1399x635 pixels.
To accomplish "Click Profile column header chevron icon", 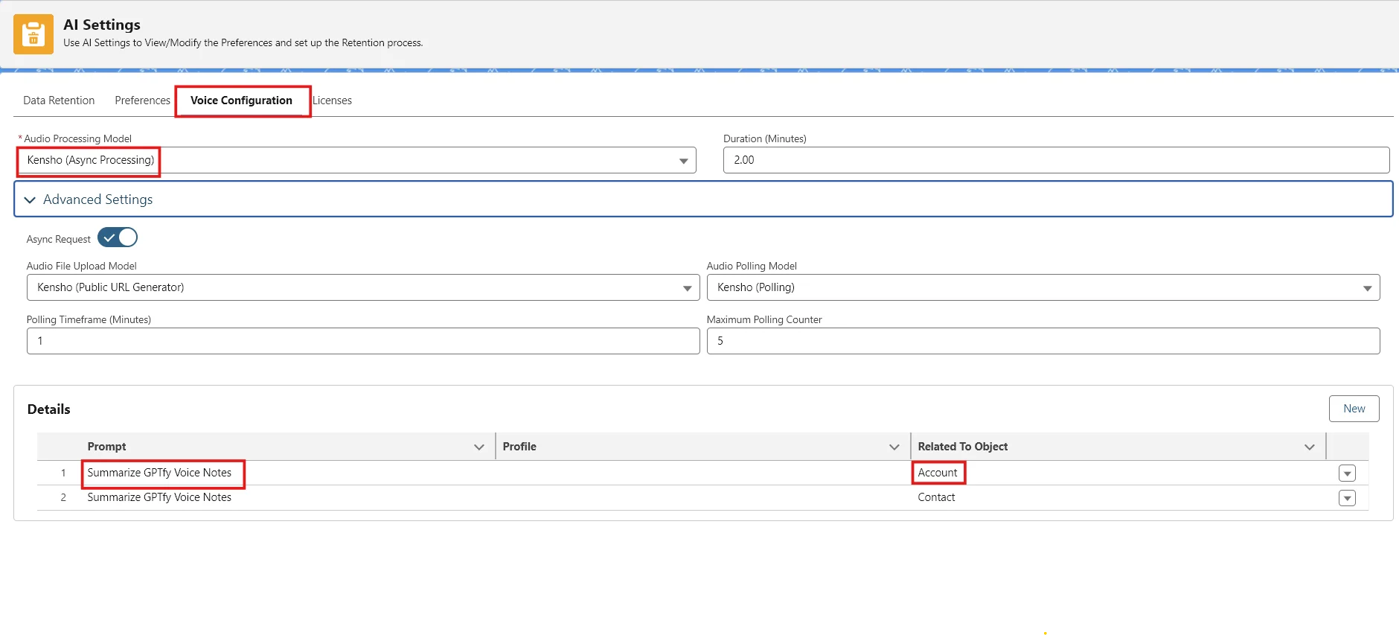I will point(894,447).
